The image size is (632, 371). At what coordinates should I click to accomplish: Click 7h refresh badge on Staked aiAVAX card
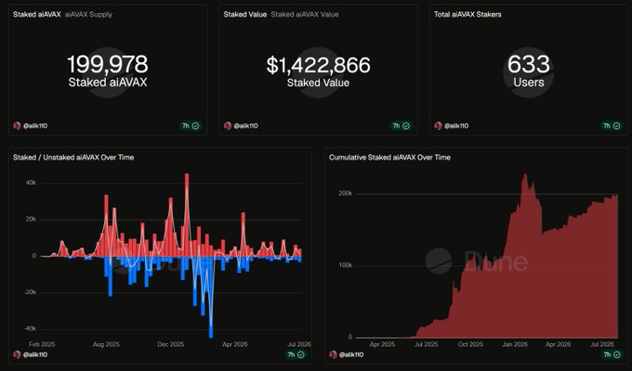191,126
